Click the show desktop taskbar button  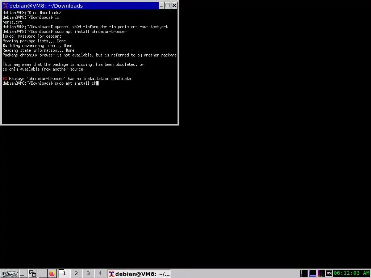click(x=23, y=274)
